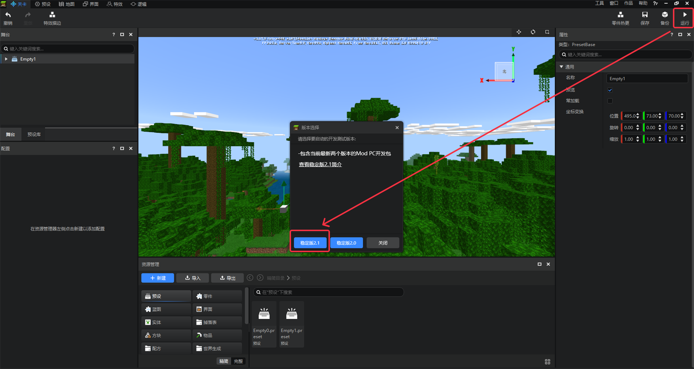Screen dimensions: 694x369
Task: Run the level with 运行 button
Action: pos(685,18)
